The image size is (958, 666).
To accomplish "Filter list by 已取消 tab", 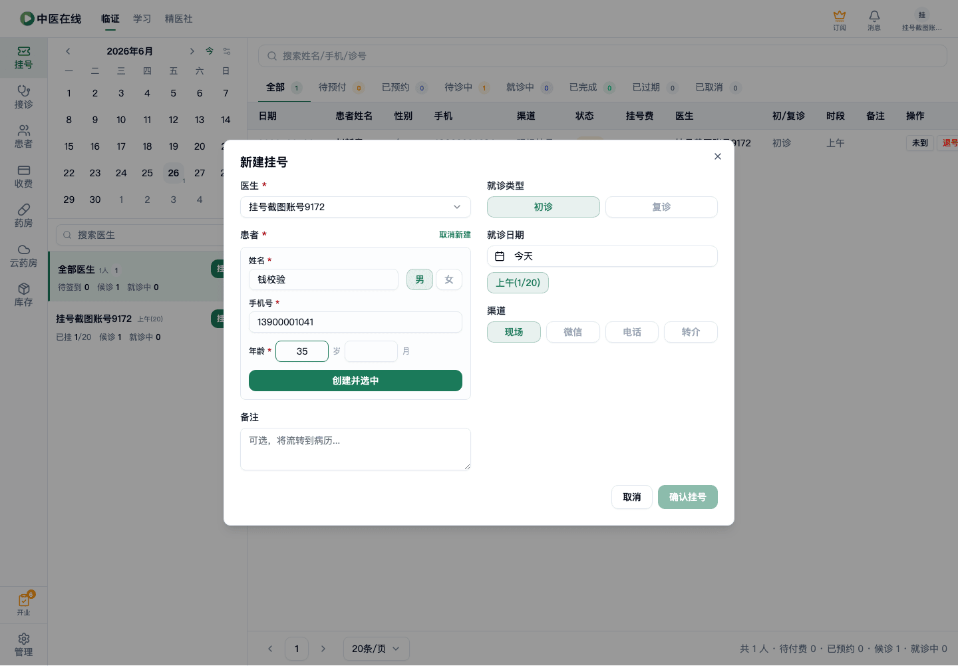I will pyautogui.click(x=717, y=88).
